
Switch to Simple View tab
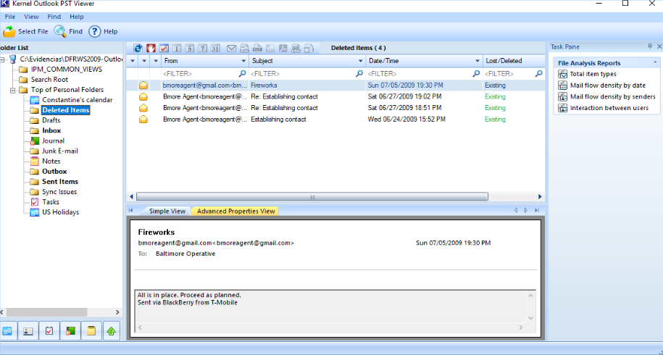click(x=167, y=211)
